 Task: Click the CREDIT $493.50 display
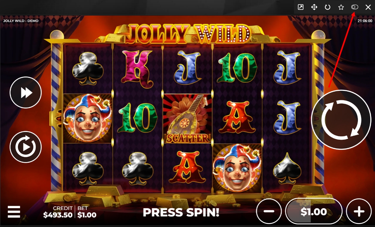pyautogui.click(x=58, y=211)
